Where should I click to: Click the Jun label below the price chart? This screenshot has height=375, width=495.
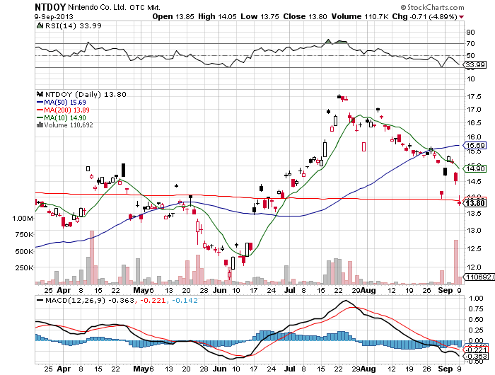point(220,290)
